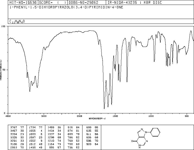Image resolution: width=194 pixels, height=150 pixels.
Task: Click peak table entry 916
Action: [70, 127]
